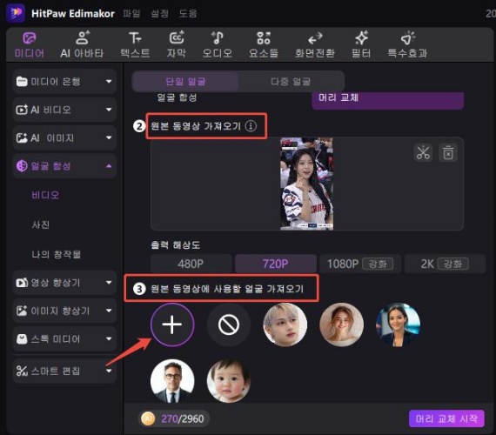Screen dimensions: 496x435
Task: Select the 머리 교체 mode tab
Action: click(388, 100)
